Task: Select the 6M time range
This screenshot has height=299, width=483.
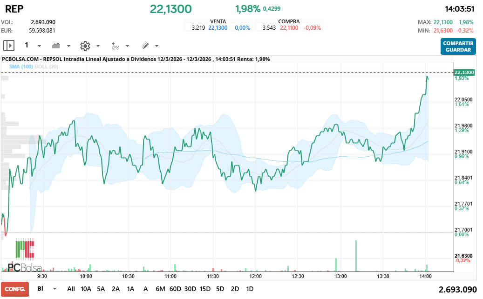Action: click(x=161, y=289)
